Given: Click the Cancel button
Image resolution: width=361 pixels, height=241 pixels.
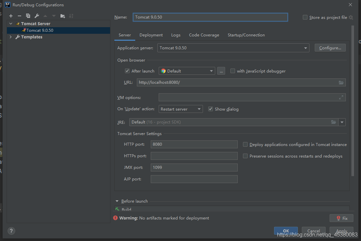Looking at the screenshot, I should point(314,231).
